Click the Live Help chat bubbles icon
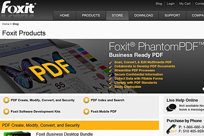The width and height of the screenshot is (204, 136). pyautogui.click(x=171, y=108)
